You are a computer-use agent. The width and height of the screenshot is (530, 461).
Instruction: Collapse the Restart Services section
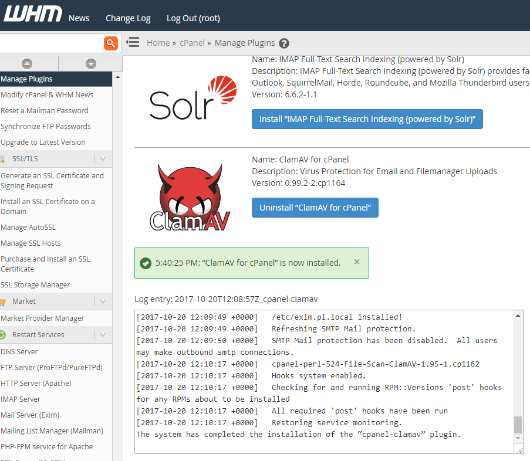[103, 335]
